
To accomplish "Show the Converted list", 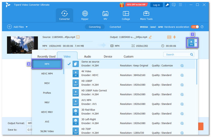I will tap(115, 27).
